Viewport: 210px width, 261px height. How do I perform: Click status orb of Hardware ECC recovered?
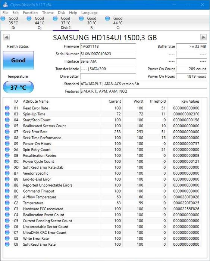pos(7,209)
